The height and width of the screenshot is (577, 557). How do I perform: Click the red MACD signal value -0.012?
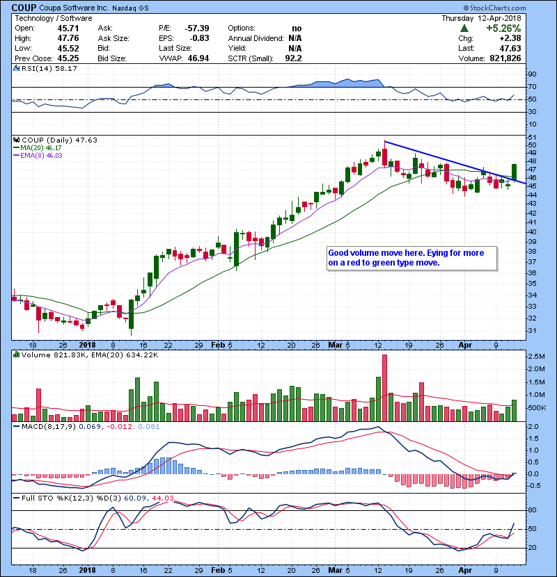(x=119, y=427)
